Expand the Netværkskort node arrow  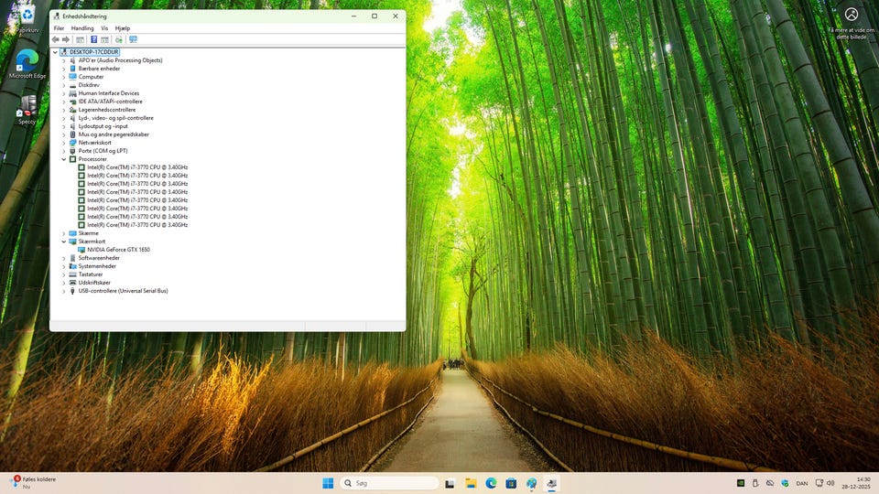tap(64, 143)
